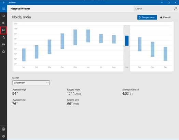Viewport: 179px width, 140px height.
Task: Select the Historical Weather chart icon
Action: tap(3, 30)
